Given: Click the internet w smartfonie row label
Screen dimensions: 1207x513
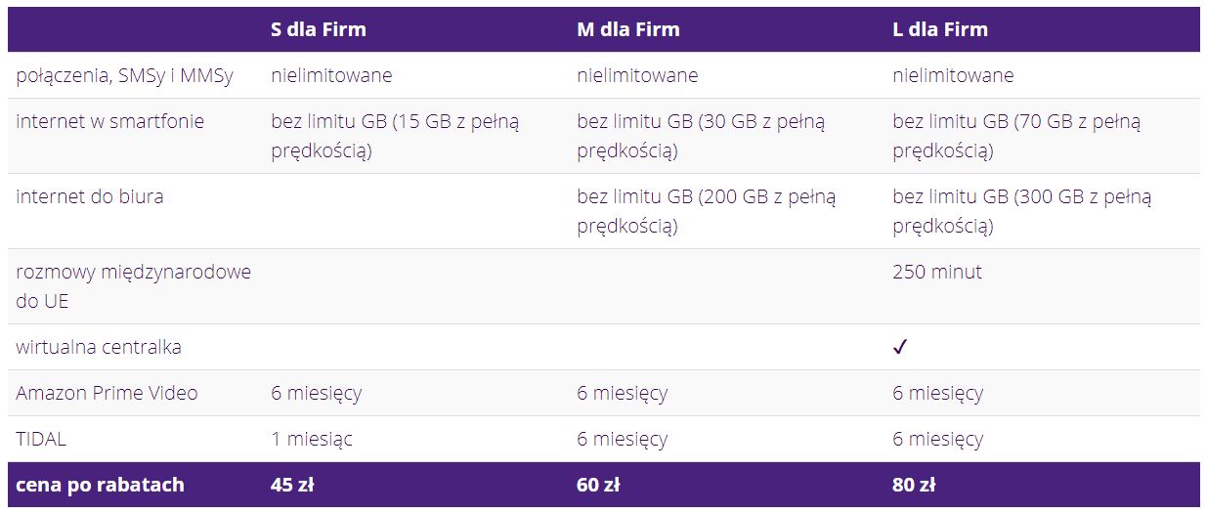Looking at the screenshot, I should [109, 121].
